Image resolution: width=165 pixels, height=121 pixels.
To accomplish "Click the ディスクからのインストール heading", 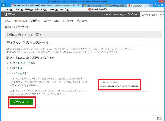I will pos(28,43).
